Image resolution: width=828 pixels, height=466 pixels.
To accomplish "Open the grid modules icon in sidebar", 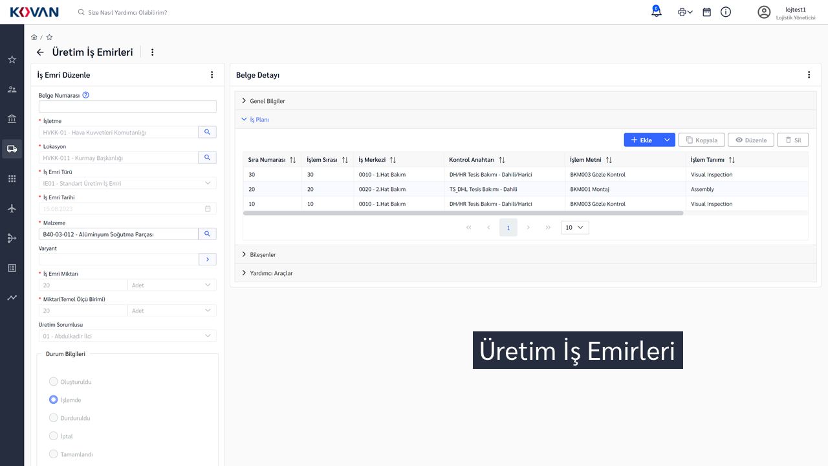I will pyautogui.click(x=12, y=179).
